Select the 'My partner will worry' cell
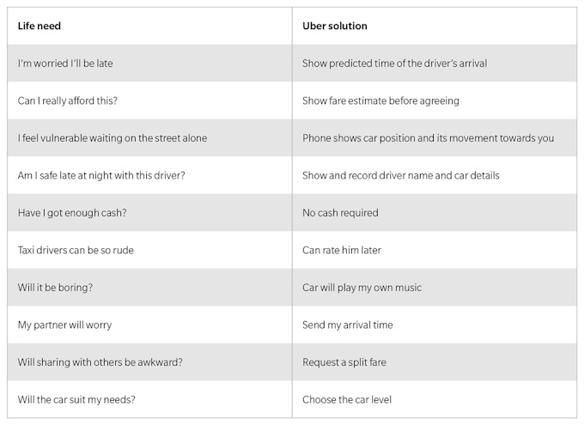Viewport: 584px width, 425px height. [64, 325]
